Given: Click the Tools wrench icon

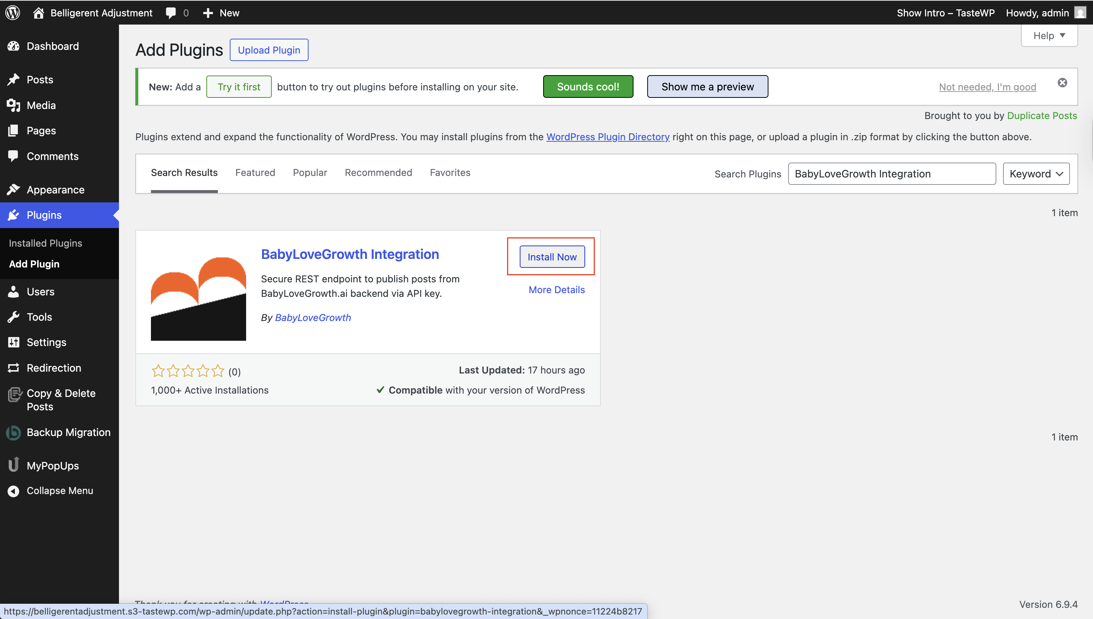Looking at the screenshot, I should pos(14,317).
